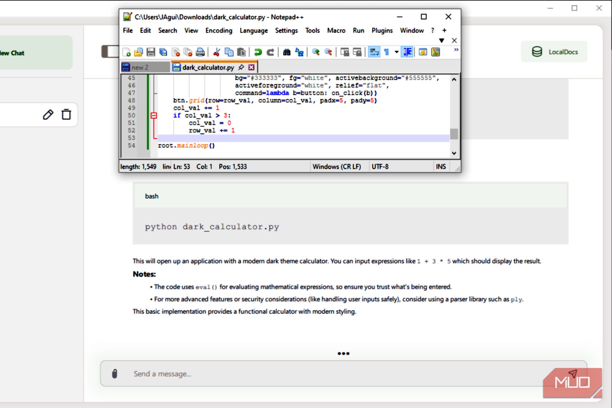Click the Save floppy disk icon

pyautogui.click(x=151, y=52)
